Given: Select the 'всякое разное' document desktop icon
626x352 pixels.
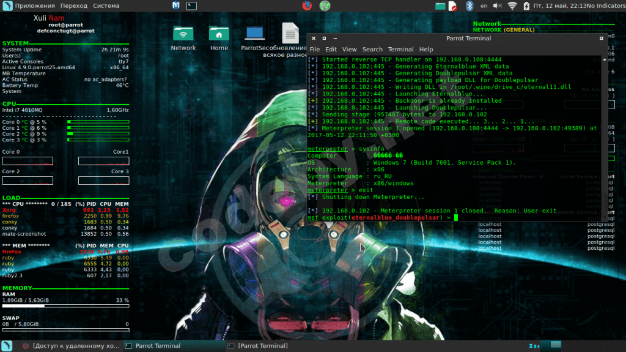Looking at the screenshot, I should (290, 40).
